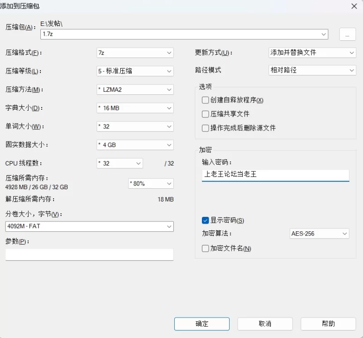The height and width of the screenshot is (338, 363).
Task: Uncheck the 显示密码 checkbox
Action: [x=205, y=220]
